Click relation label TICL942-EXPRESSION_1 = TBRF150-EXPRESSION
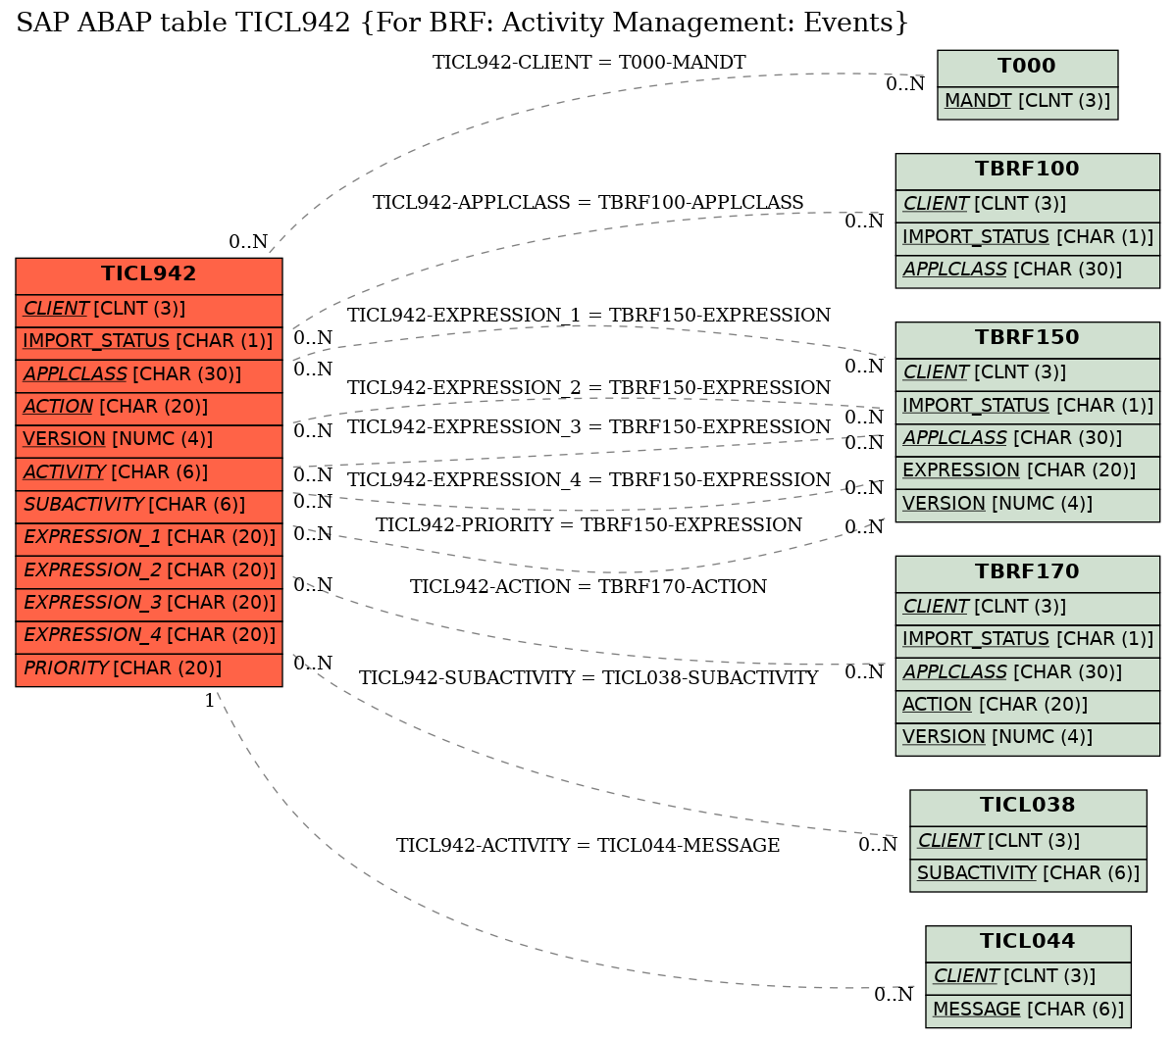Viewport: 1176px width, 1038px height. point(588,316)
